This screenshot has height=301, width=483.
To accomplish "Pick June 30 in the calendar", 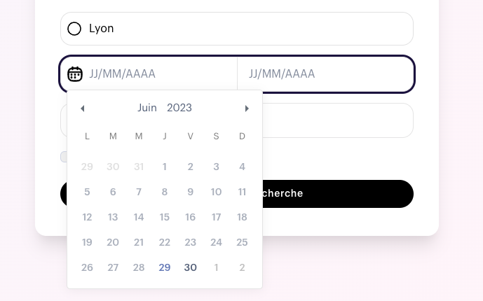I will (x=191, y=267).
